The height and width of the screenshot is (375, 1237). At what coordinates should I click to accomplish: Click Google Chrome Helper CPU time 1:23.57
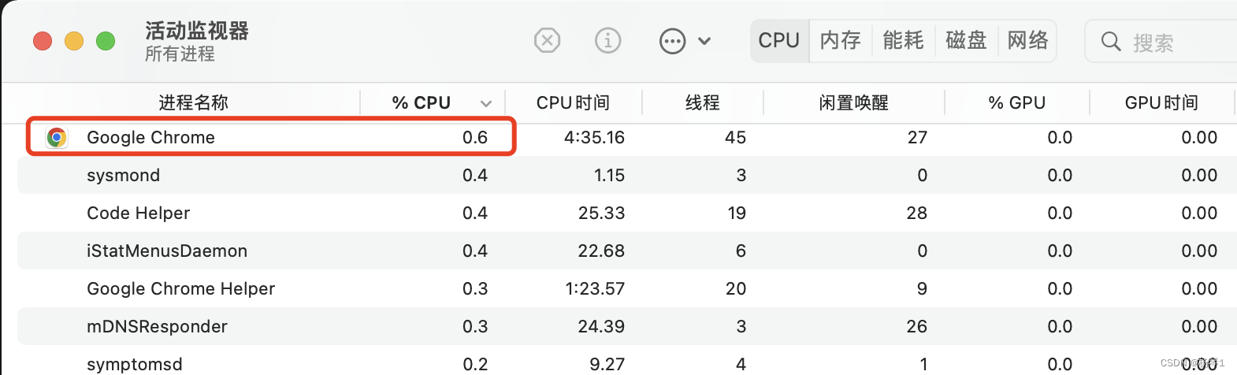(x=595, y=288)
